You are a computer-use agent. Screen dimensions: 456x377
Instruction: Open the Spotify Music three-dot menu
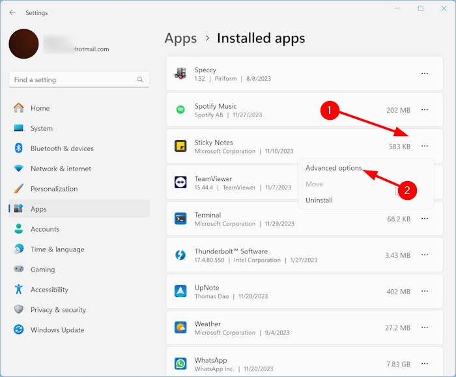(x=425, y=109)
